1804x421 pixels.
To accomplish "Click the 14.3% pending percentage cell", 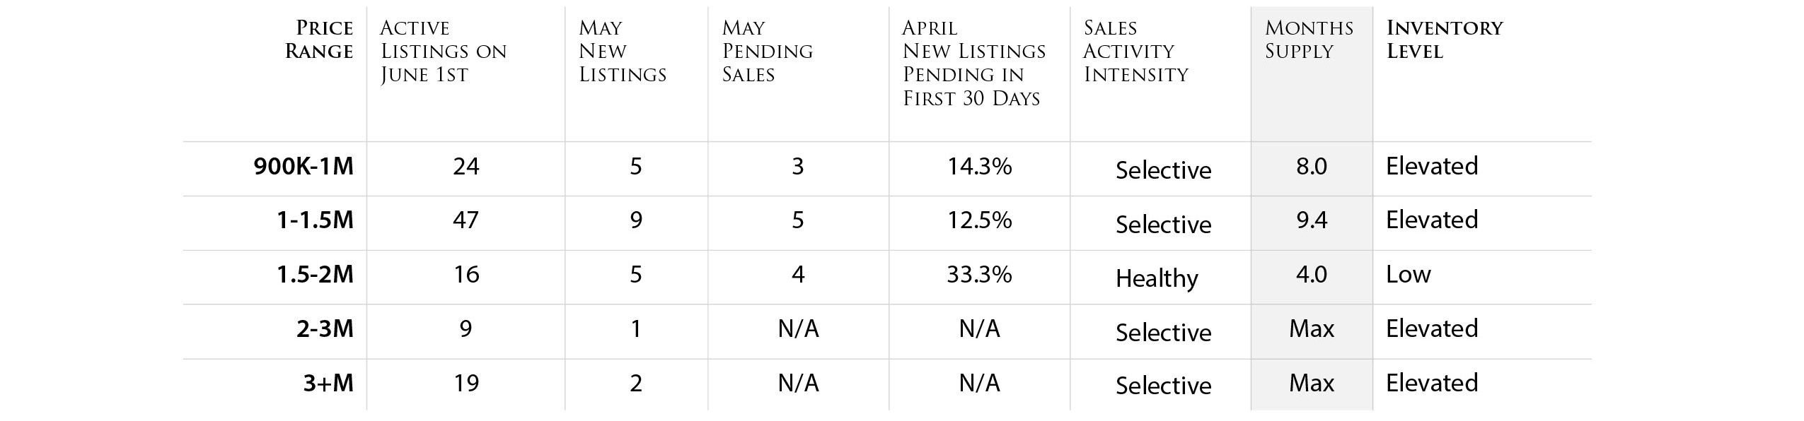I will click(x=979, y=167).
